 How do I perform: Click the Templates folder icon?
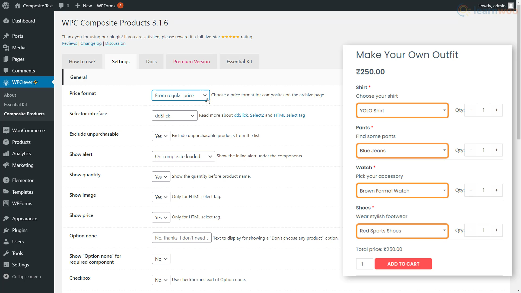pos(6,192)
